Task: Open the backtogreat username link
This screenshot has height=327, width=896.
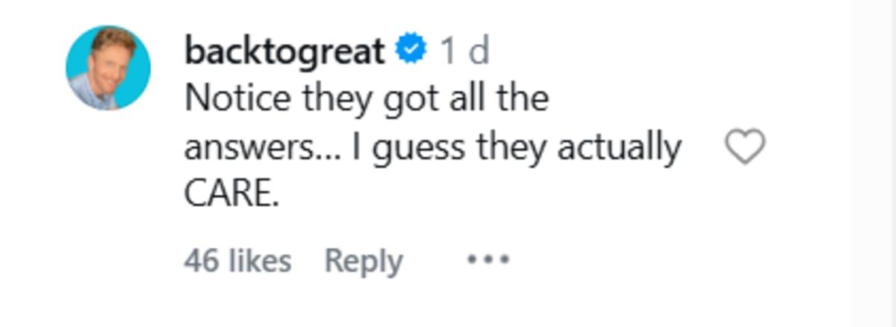Action: click(284, 52)
